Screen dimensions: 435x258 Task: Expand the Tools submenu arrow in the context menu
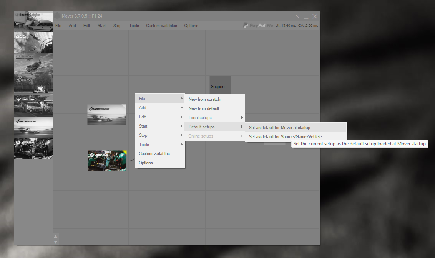(x=181, y=145)
